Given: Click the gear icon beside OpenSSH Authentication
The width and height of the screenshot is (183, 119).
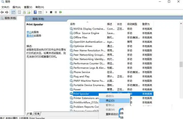Looking at the screenshot, I should point(71,42).
